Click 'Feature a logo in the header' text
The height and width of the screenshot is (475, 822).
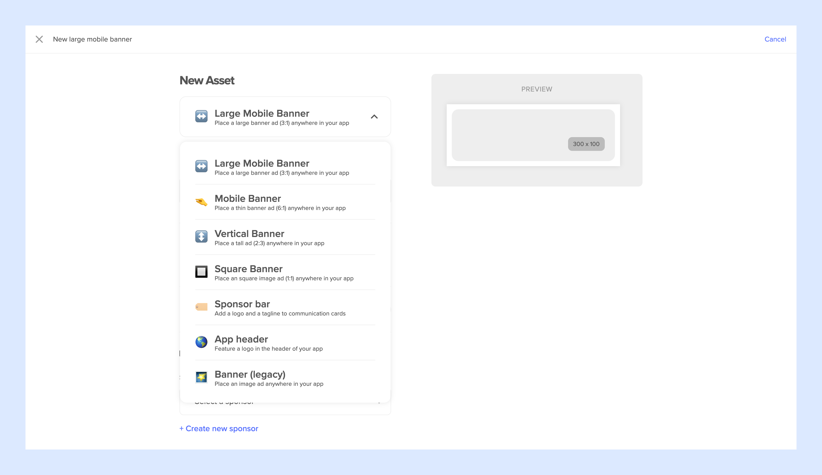pos(268,349)
